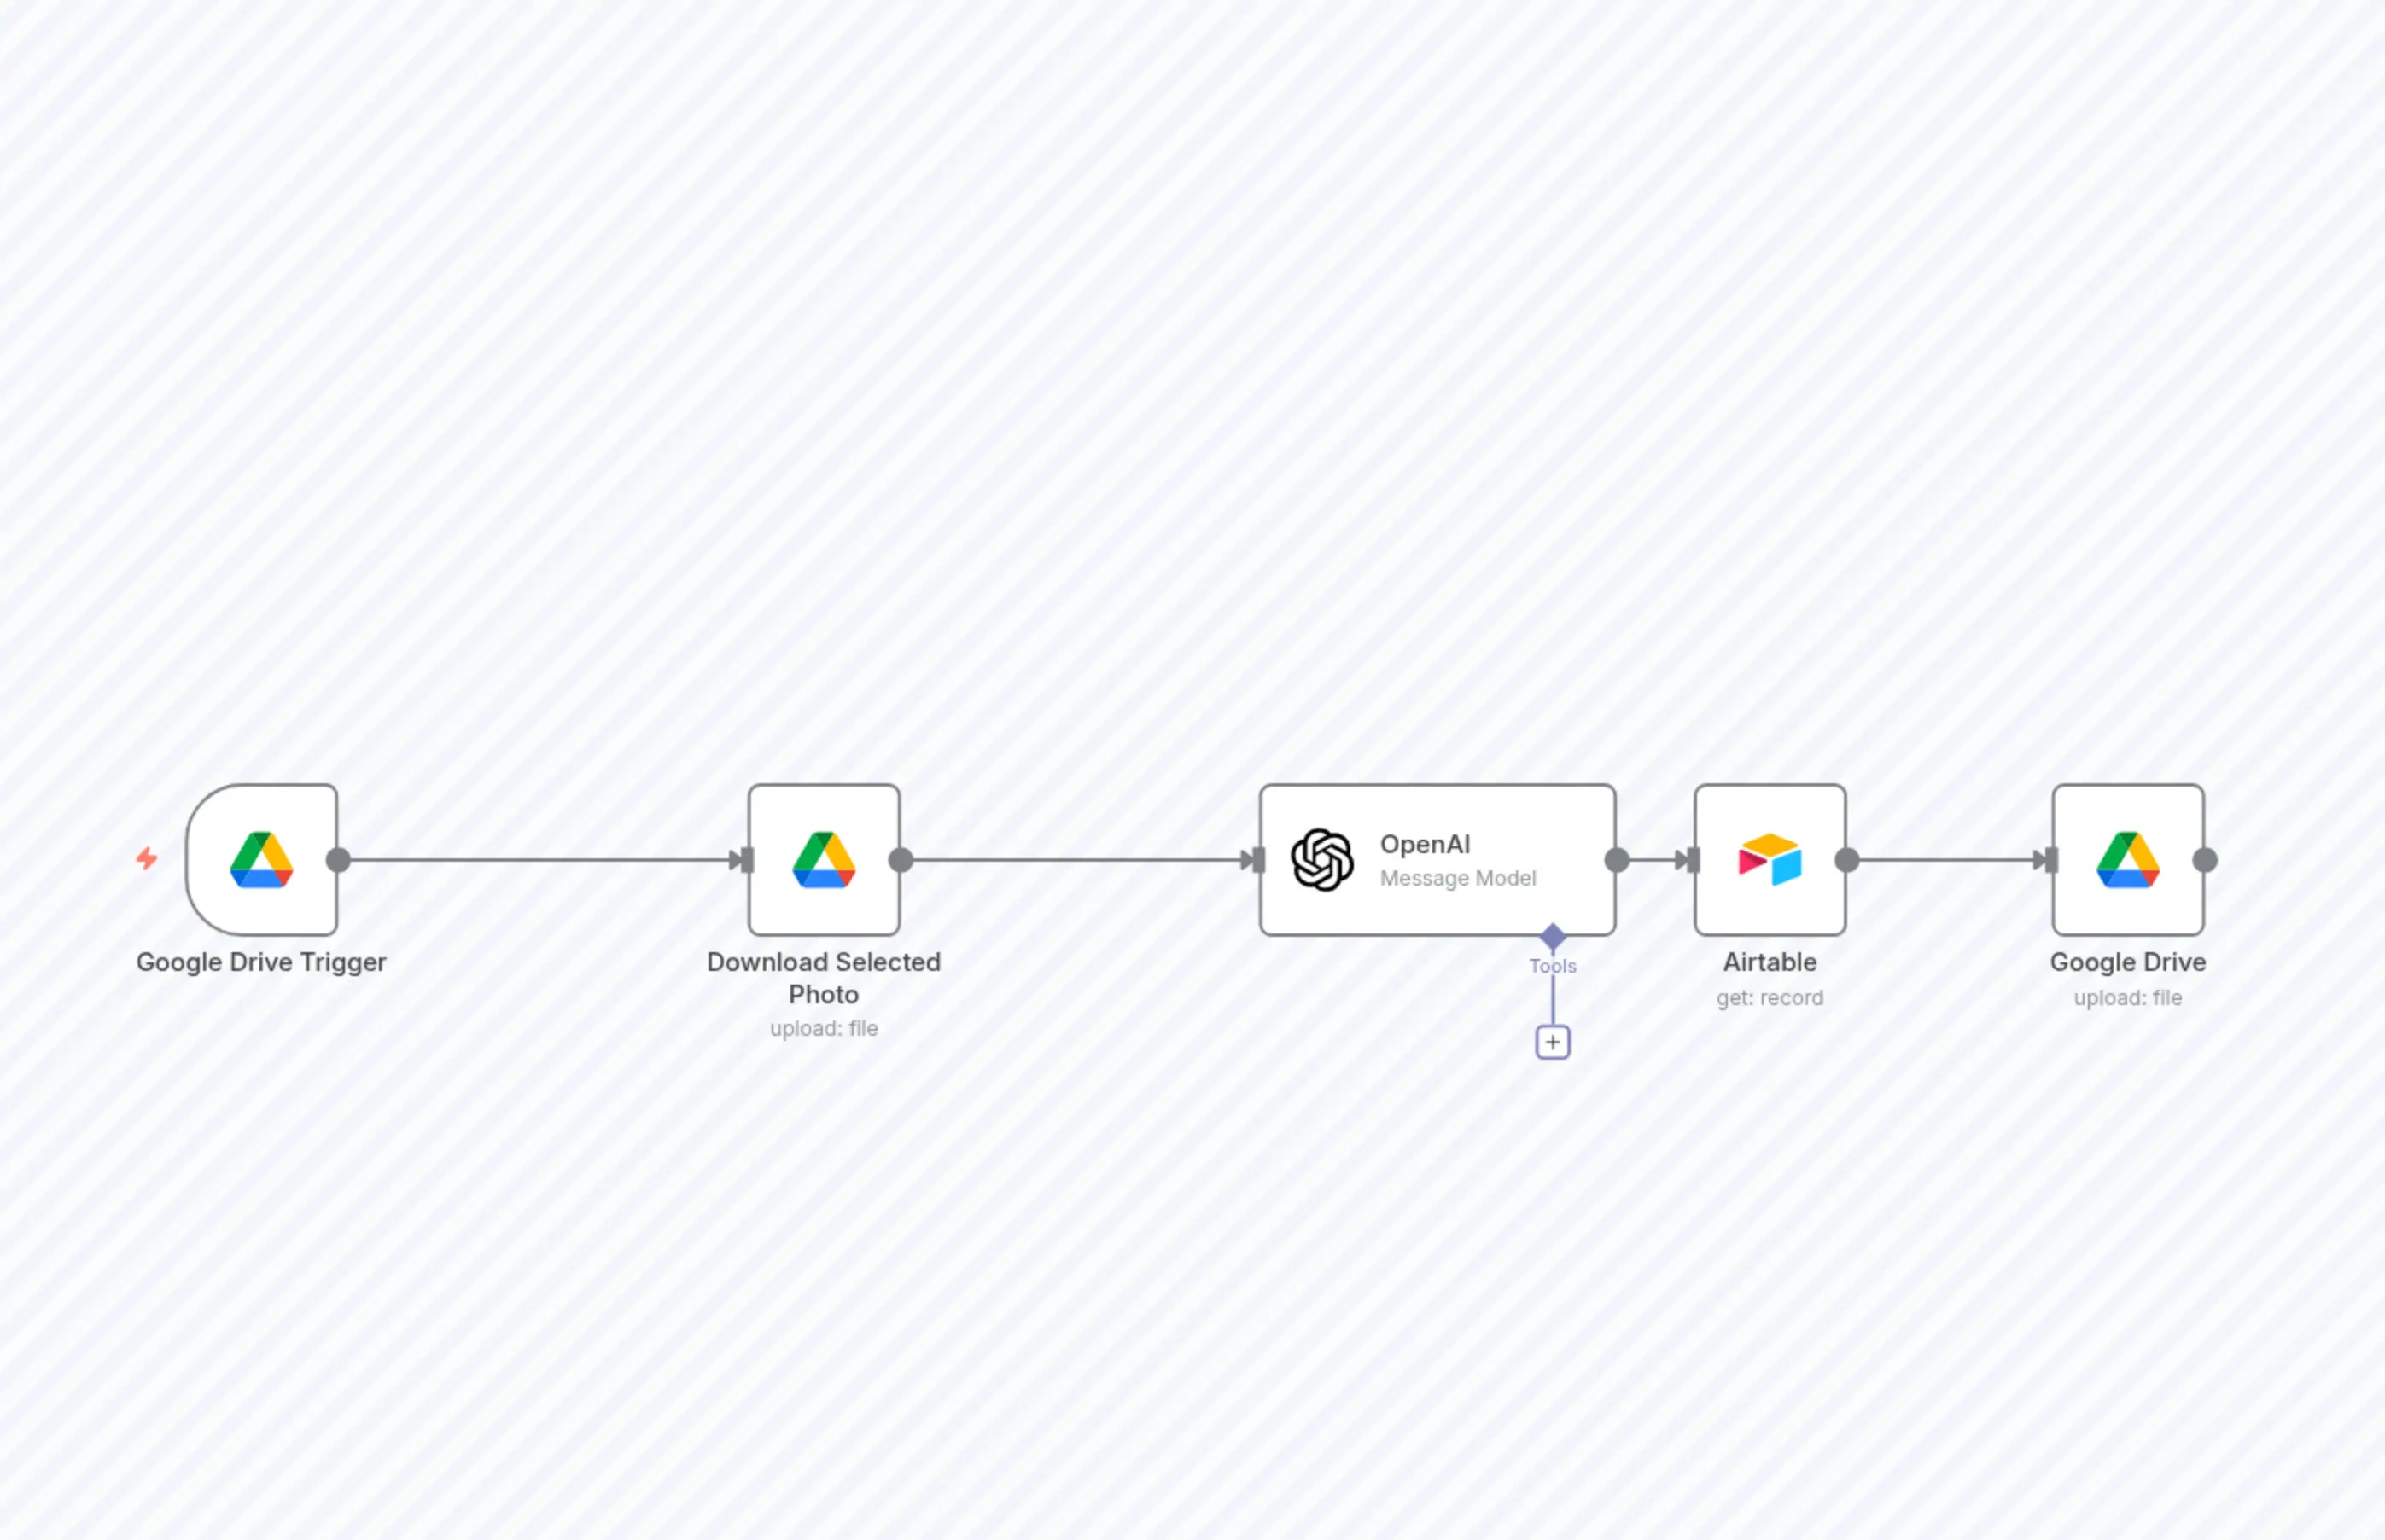
Task: Click the lightning bolt trigger indicator
Action: point(145,860)
